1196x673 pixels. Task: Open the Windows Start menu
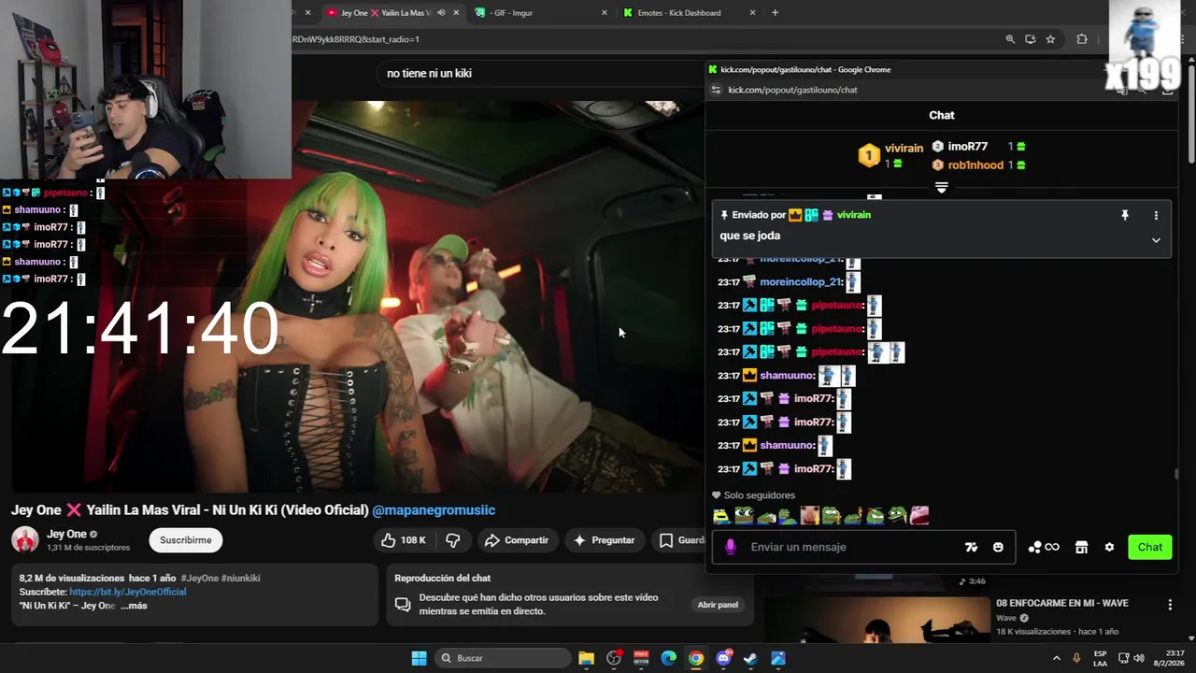pos(419,658)
